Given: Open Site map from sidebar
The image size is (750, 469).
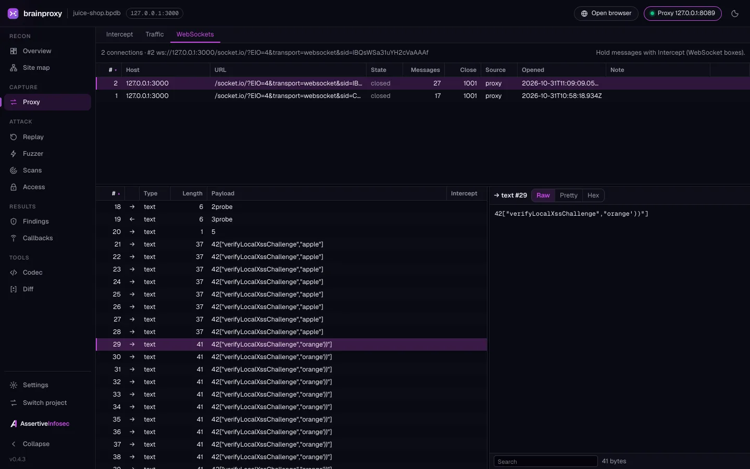Looking at the screenshot, I should [47, 68].
